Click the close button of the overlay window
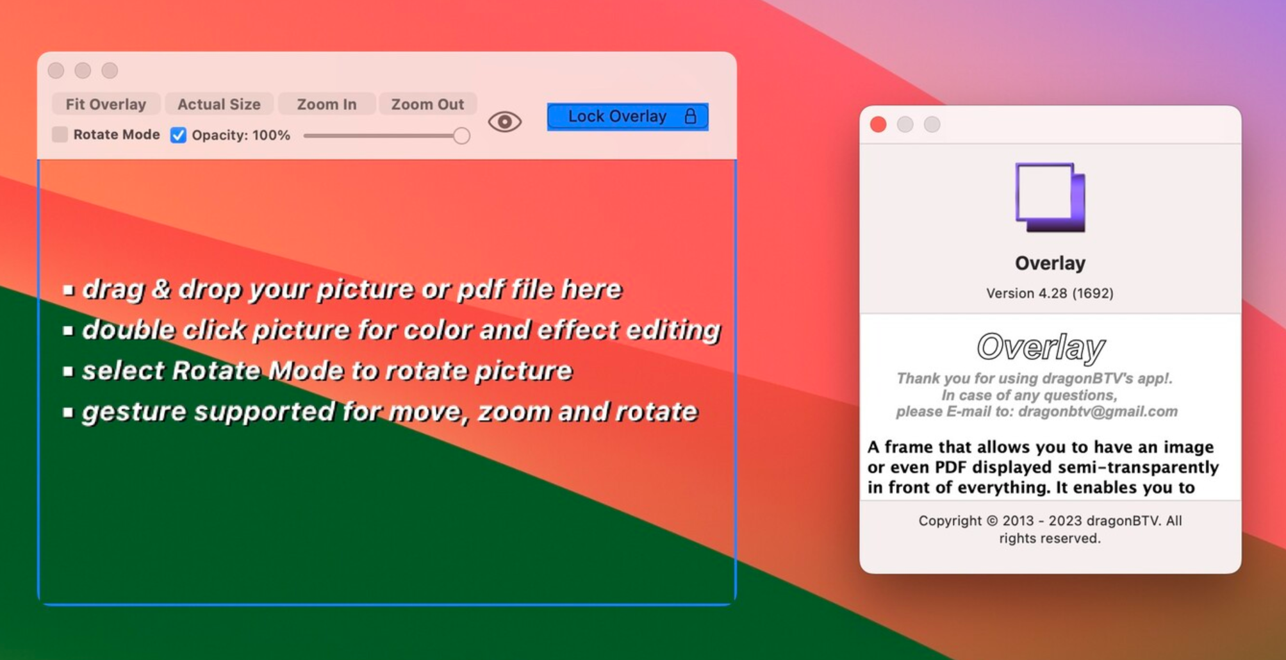The width and height of the screenshot is (1286, 660). coord(56,70)
